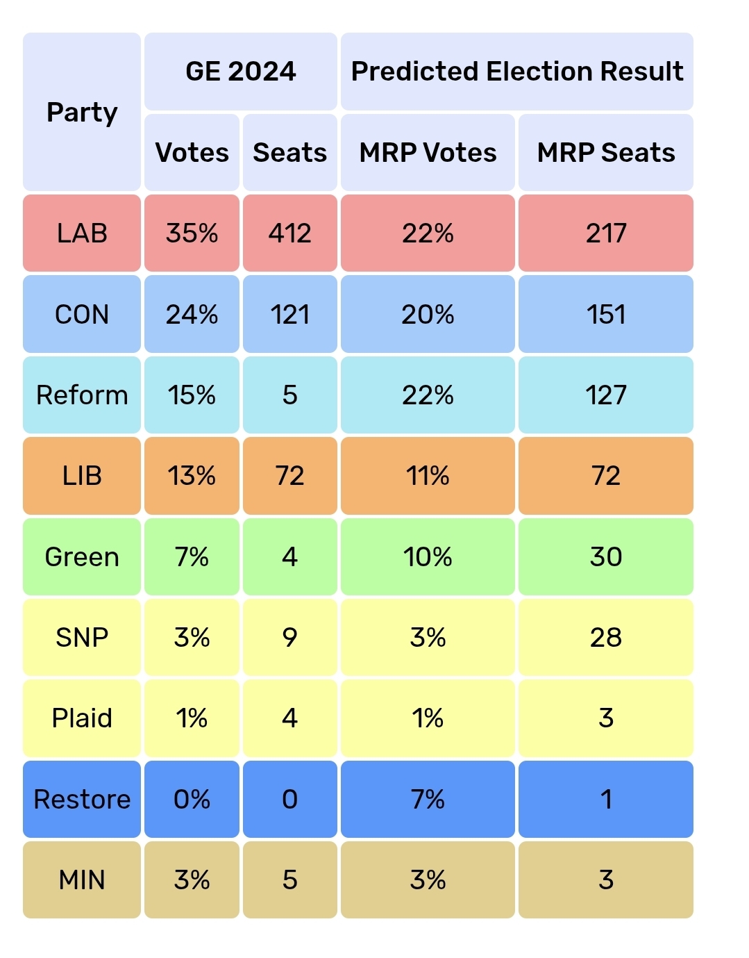Click the Restore party row label
The image size is (749, 958).
tap(82, 799)
